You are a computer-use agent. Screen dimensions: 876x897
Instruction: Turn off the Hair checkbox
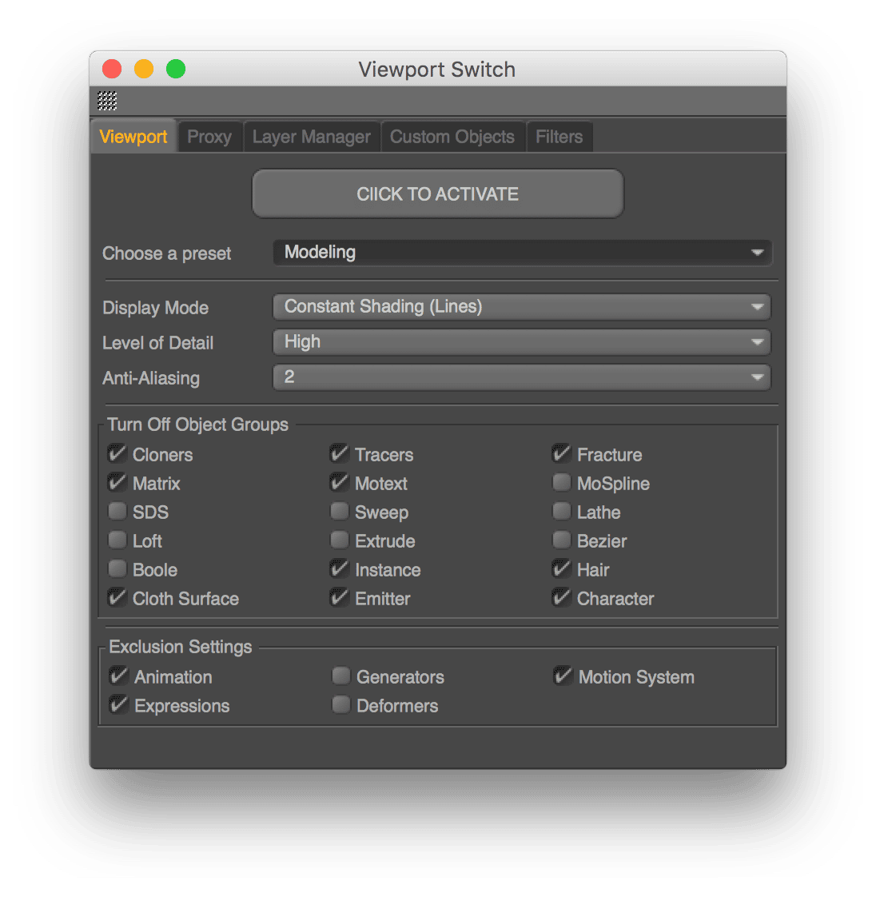[562, 569]
